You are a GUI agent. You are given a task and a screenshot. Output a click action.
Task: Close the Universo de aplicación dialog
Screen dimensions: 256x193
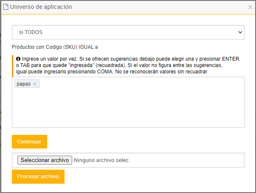pos(250,7)
